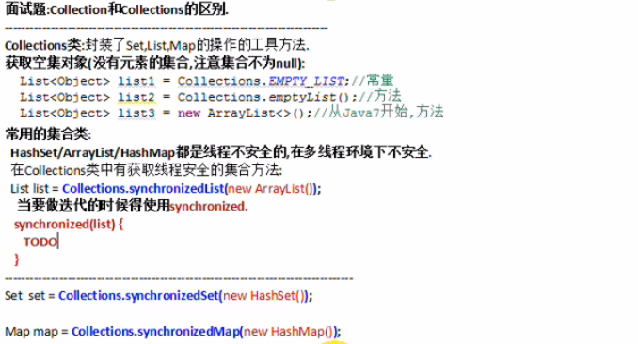Click 'new HashSet()' in the Set line
The image size is (638, 344).
point(263,296)
